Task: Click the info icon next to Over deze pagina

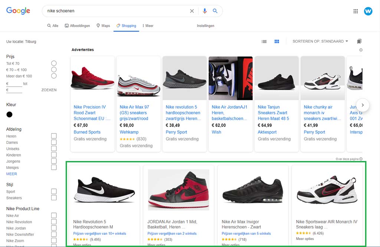Action: coord(361,159)
